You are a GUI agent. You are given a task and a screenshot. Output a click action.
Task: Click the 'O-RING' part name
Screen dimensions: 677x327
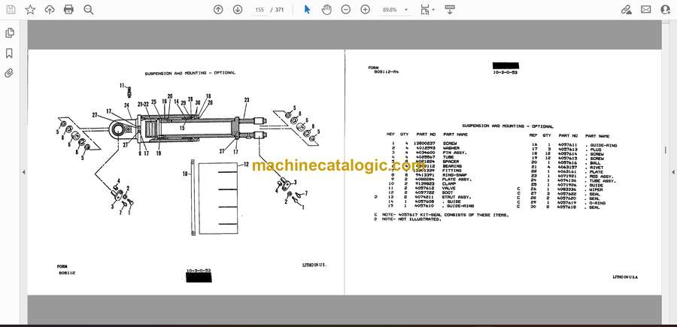click(x=597, y=203)
